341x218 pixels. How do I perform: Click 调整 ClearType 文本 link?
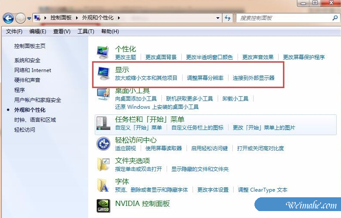click(x=263, y=190)
